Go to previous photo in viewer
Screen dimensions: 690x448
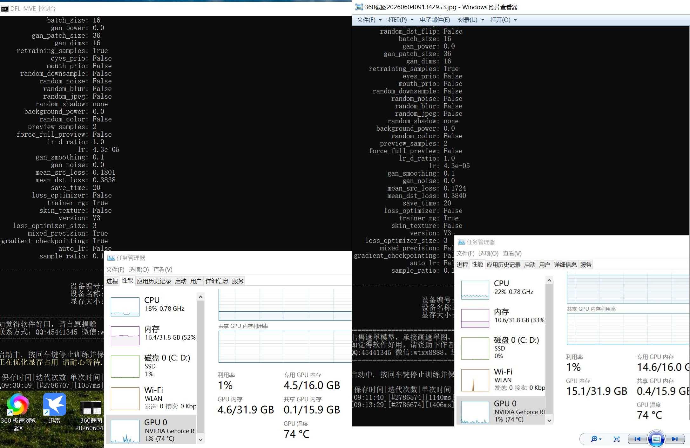click(637, 439)
